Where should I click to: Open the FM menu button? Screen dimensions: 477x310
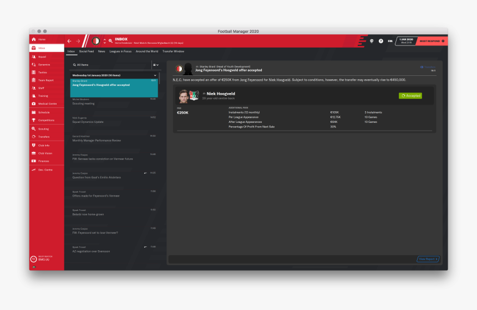[x=390, y=41]
